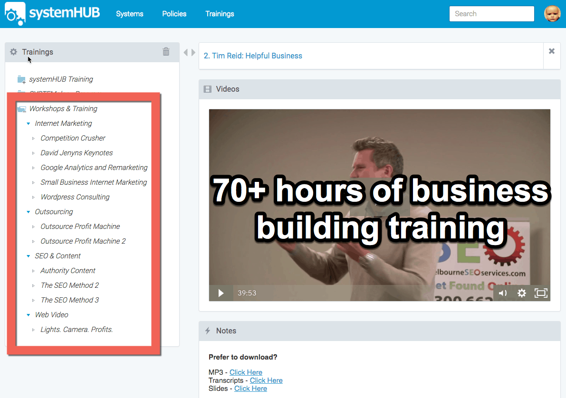Expand Outsource Profit Machine arrow

click(x=33, y=227)
